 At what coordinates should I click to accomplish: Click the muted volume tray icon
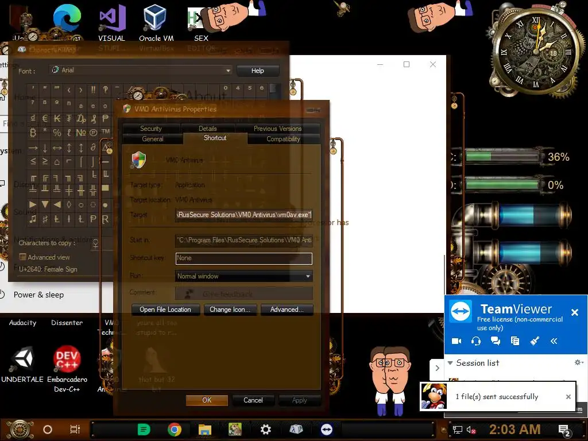pyautogui.click(x=471, y=430)
